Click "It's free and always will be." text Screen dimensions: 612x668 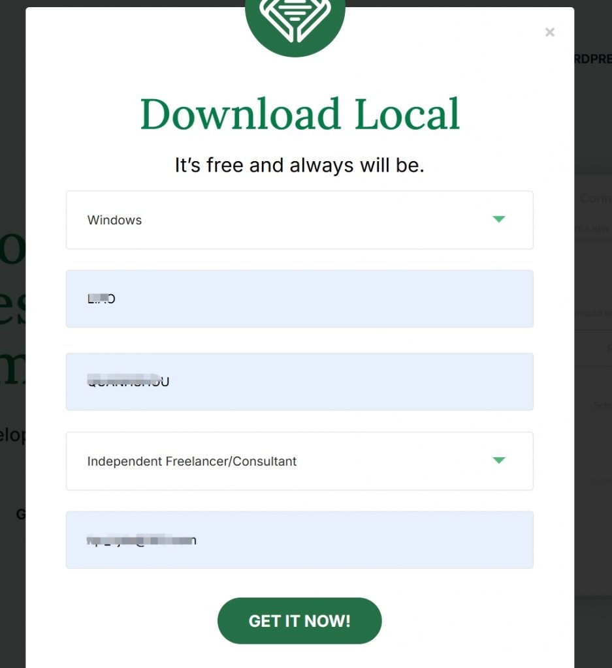click(299, 165)
